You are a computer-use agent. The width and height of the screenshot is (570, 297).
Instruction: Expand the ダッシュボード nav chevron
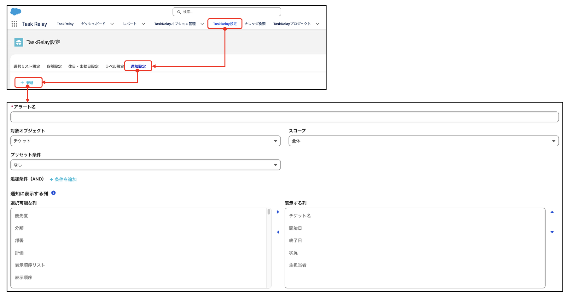pyautogui.click(x=112, y=24)
